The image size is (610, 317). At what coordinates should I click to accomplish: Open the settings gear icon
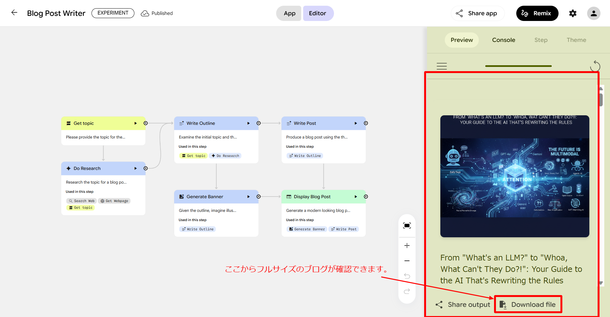[x=573, y=13]
